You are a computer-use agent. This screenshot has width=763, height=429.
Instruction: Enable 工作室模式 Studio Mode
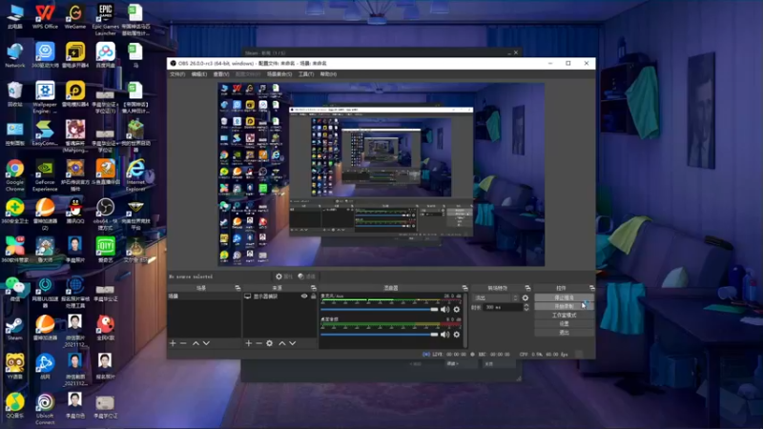tap(564, 316)
